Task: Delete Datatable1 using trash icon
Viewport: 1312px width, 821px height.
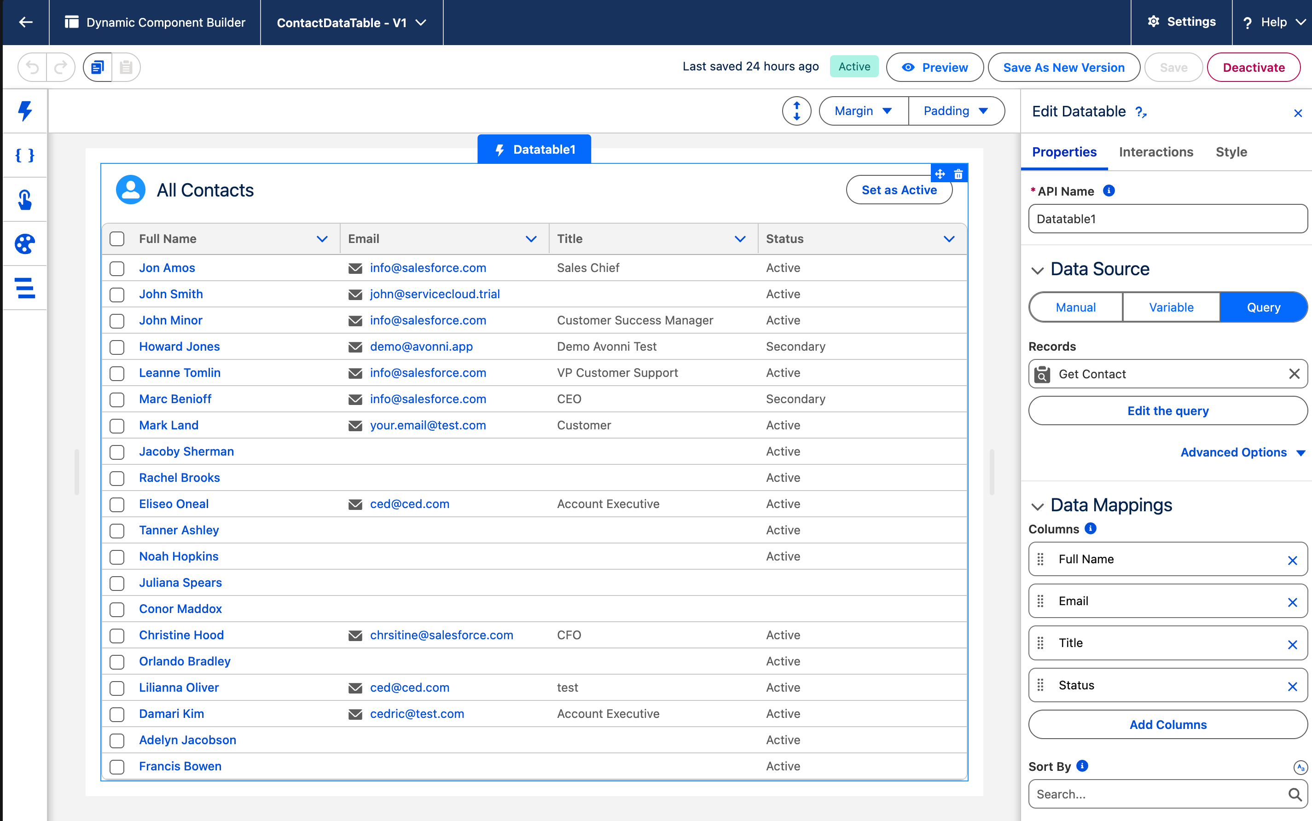Action: tap(958, 174)
